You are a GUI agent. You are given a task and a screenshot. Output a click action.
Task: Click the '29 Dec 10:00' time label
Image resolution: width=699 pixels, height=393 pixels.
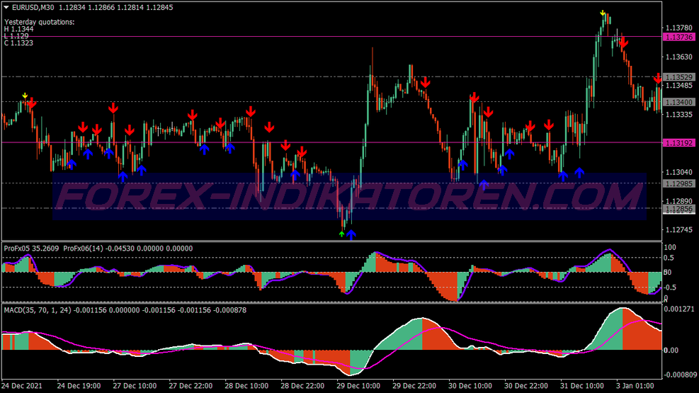tap(358, 386)
